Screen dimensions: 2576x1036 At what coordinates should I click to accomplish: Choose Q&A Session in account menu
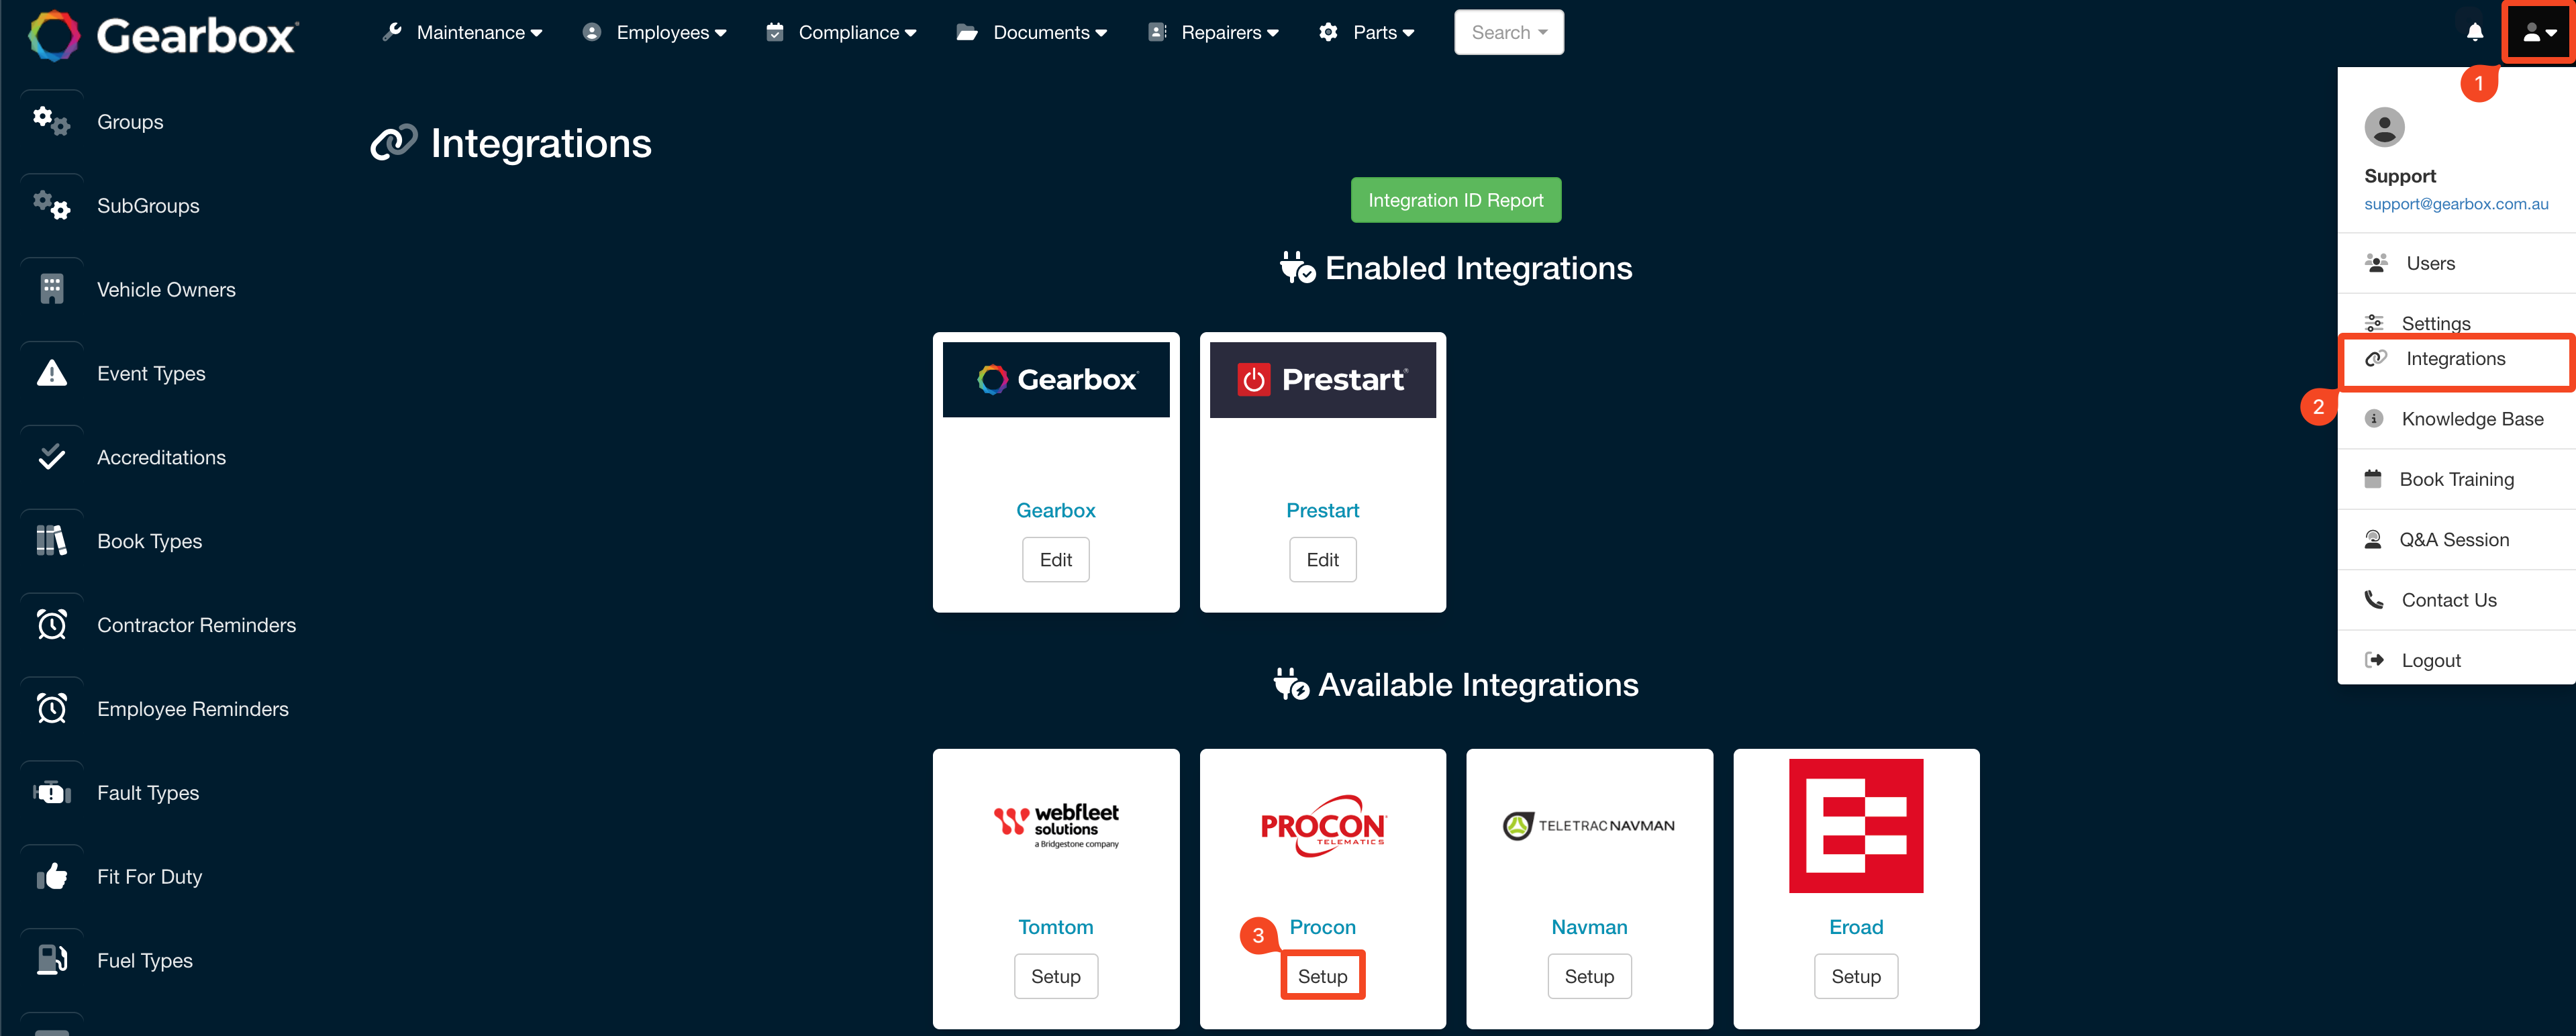(x=2456, y=540)
